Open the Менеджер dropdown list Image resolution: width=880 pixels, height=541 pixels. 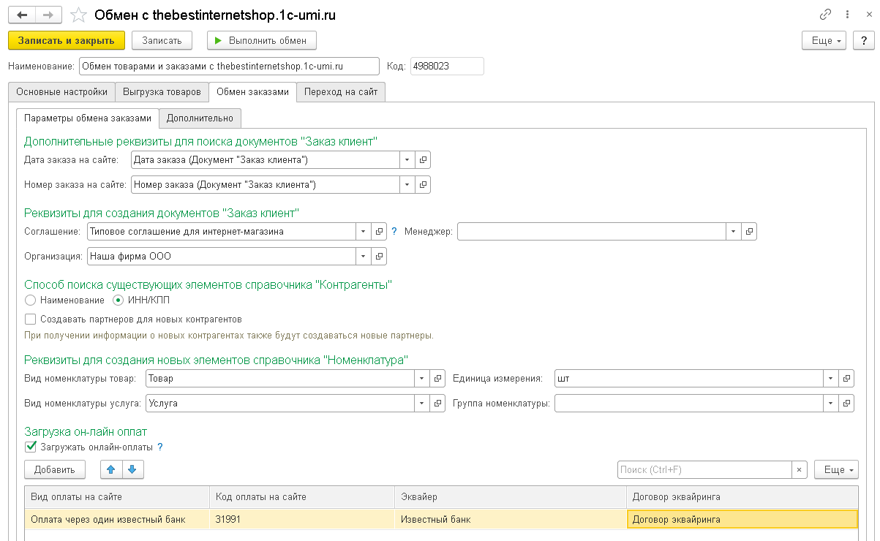(734, 232)
